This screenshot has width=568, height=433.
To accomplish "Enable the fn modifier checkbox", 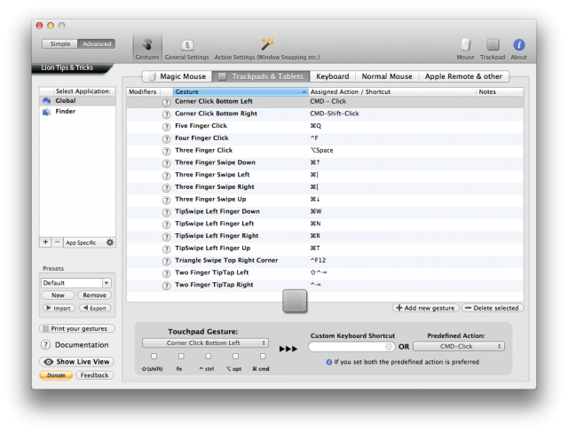I will pos(181,356).
